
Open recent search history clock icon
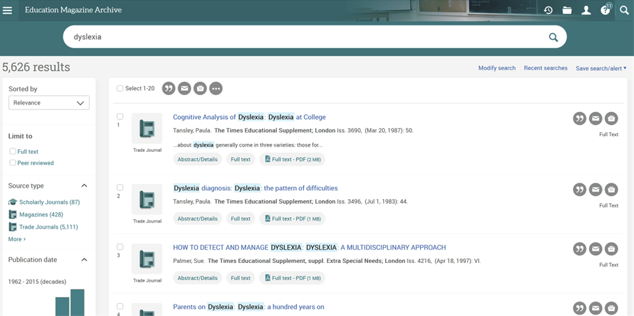pos(548,10)
